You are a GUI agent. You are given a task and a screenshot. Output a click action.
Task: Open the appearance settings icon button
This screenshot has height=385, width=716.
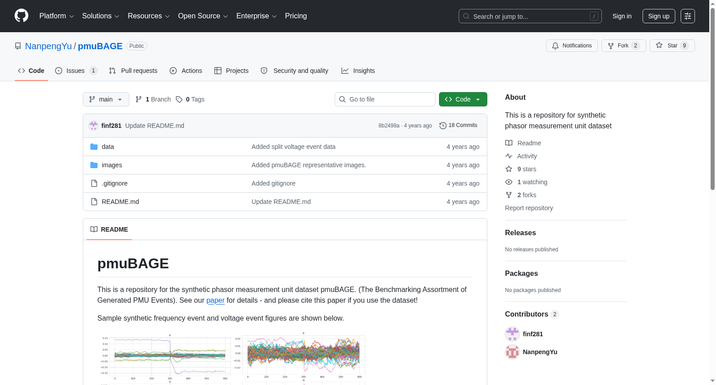(x=688, y=16)
